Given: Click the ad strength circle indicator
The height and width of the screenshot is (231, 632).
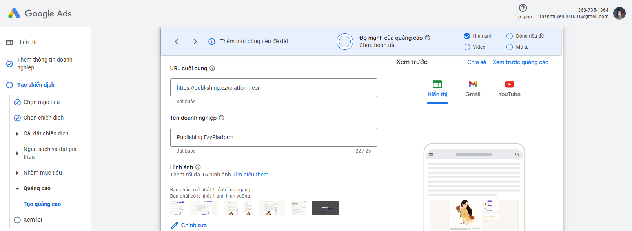Looking at the screenshot, I should tap(345, 42).
